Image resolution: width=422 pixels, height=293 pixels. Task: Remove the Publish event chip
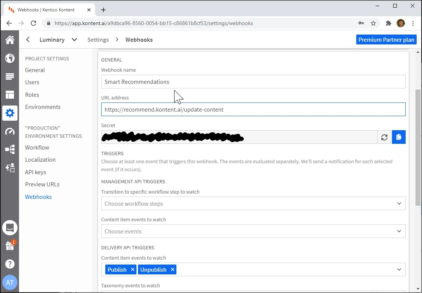pos(132,269)
